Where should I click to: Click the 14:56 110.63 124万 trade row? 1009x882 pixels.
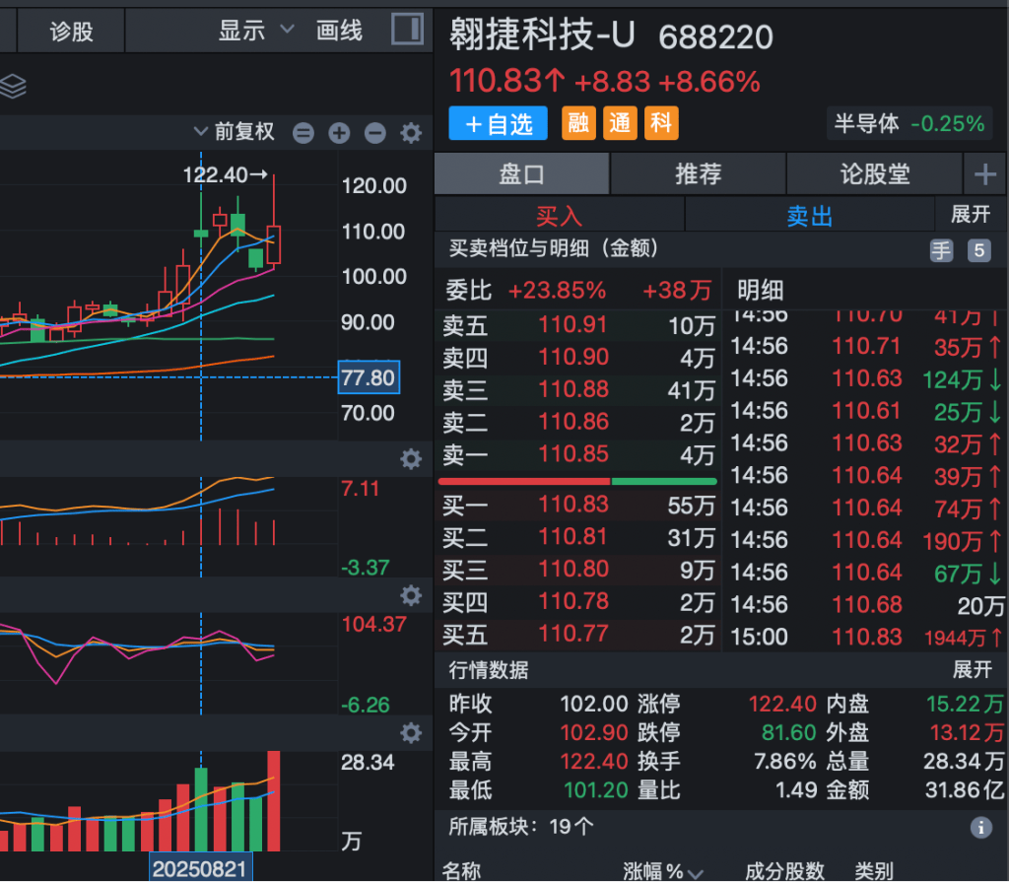[x=866, y=378]
